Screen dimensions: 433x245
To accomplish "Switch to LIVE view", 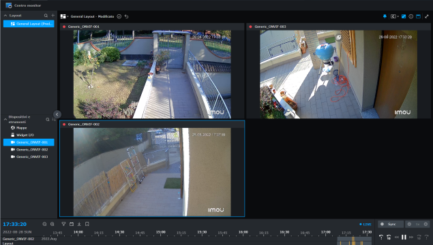I will pos(365,225).
